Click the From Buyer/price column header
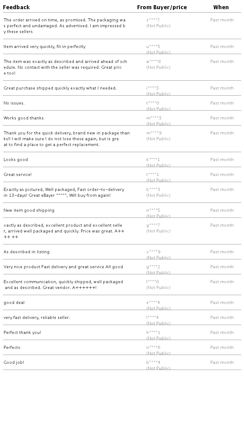This screenshot has width=244, height=435. (x=162, y=7)
